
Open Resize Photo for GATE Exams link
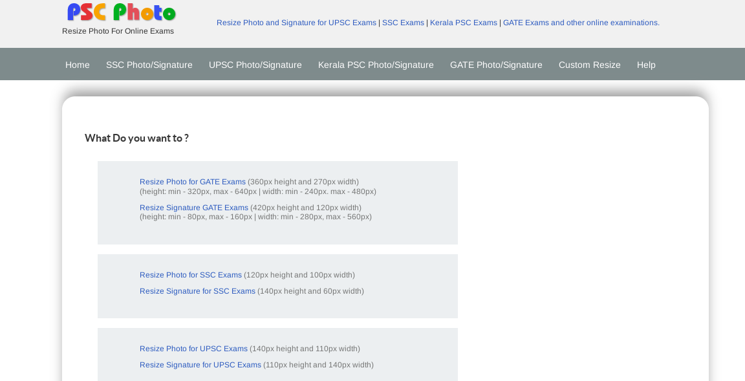pyautogui.click(x=193, y=182)
